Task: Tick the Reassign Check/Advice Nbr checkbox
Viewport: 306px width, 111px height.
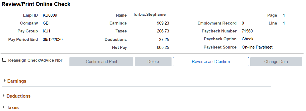Action: tap(4, 60)
